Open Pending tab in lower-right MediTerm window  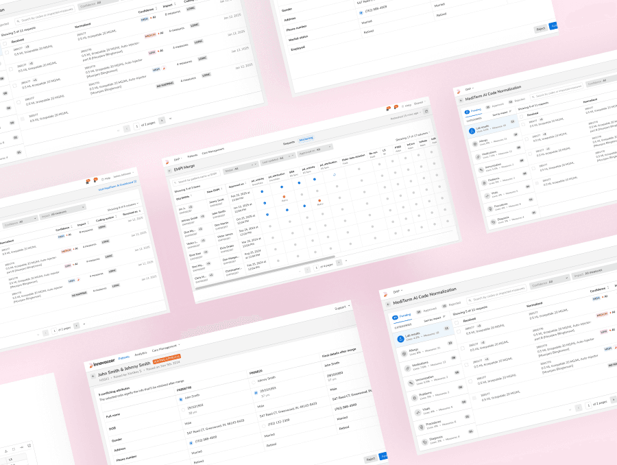click(x=402, y=315)
